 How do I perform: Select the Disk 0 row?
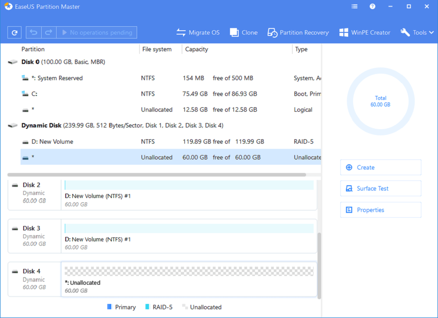point(164,62)
